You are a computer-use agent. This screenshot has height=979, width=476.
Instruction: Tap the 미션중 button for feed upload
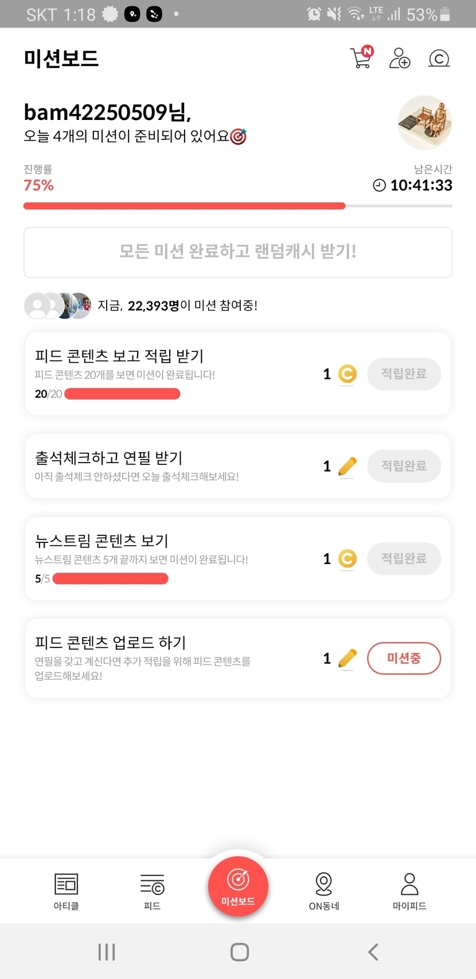tap(404, 658)
